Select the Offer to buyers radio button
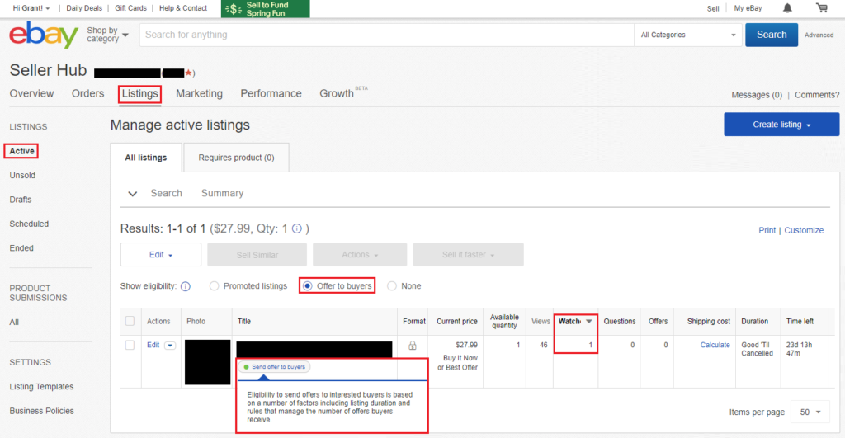 pyautogui.click(x=307, y=286)
